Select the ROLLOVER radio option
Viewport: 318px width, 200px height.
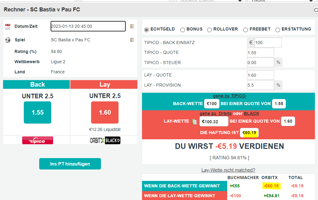point(209,30)
